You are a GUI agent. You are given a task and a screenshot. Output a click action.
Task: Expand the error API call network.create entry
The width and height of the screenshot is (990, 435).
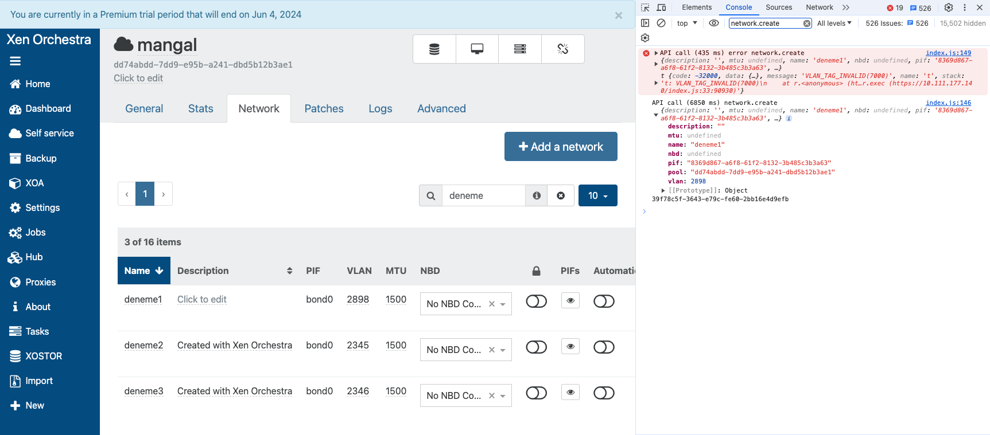[656, 53]
